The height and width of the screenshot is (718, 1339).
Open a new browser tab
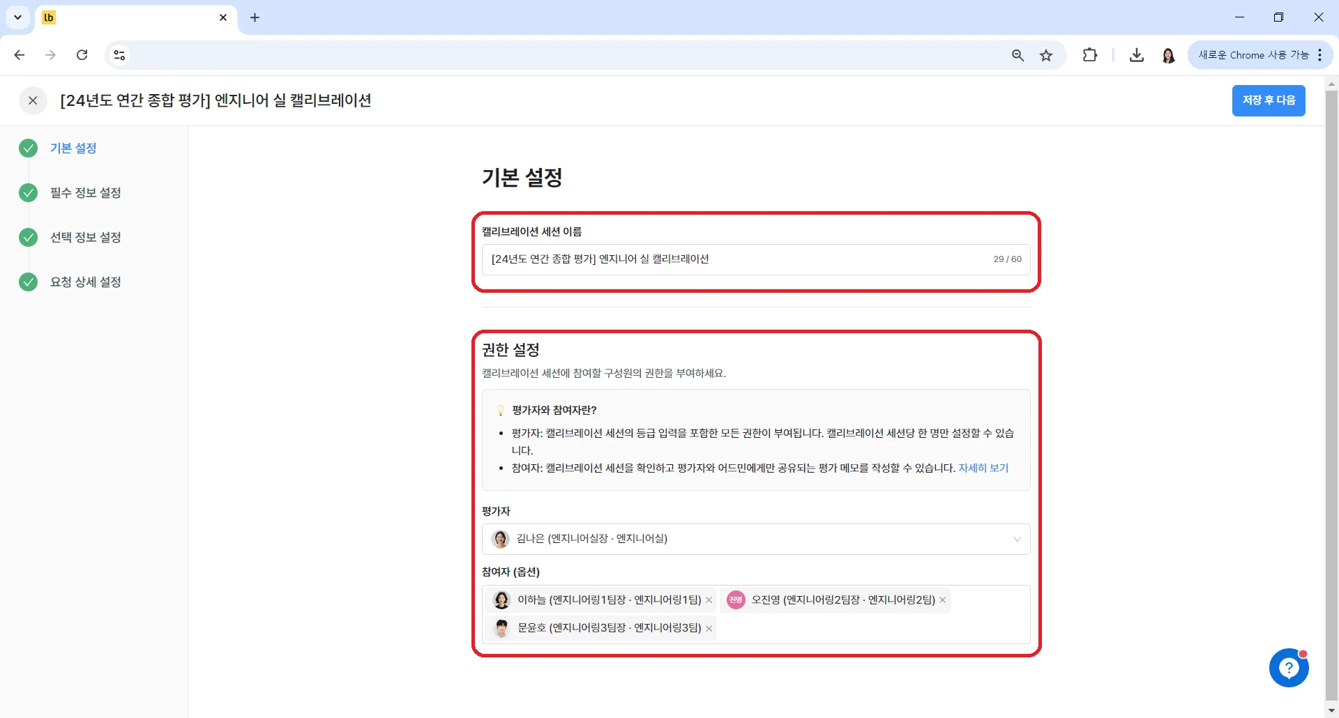pos(255,17)
